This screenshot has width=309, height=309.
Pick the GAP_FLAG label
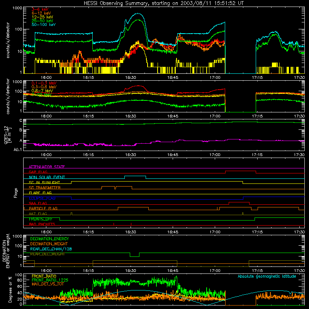pyautogui.click(x=38, y=172)
